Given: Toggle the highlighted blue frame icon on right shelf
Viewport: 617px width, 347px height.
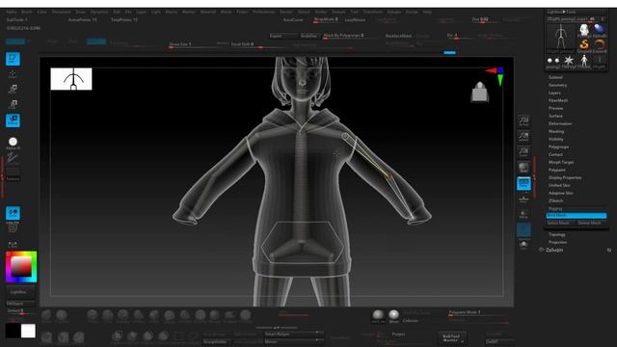Looking at the screenshot, I should point(523,183).
